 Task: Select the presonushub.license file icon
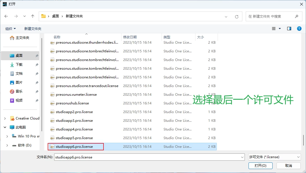[x=52, y=103]
